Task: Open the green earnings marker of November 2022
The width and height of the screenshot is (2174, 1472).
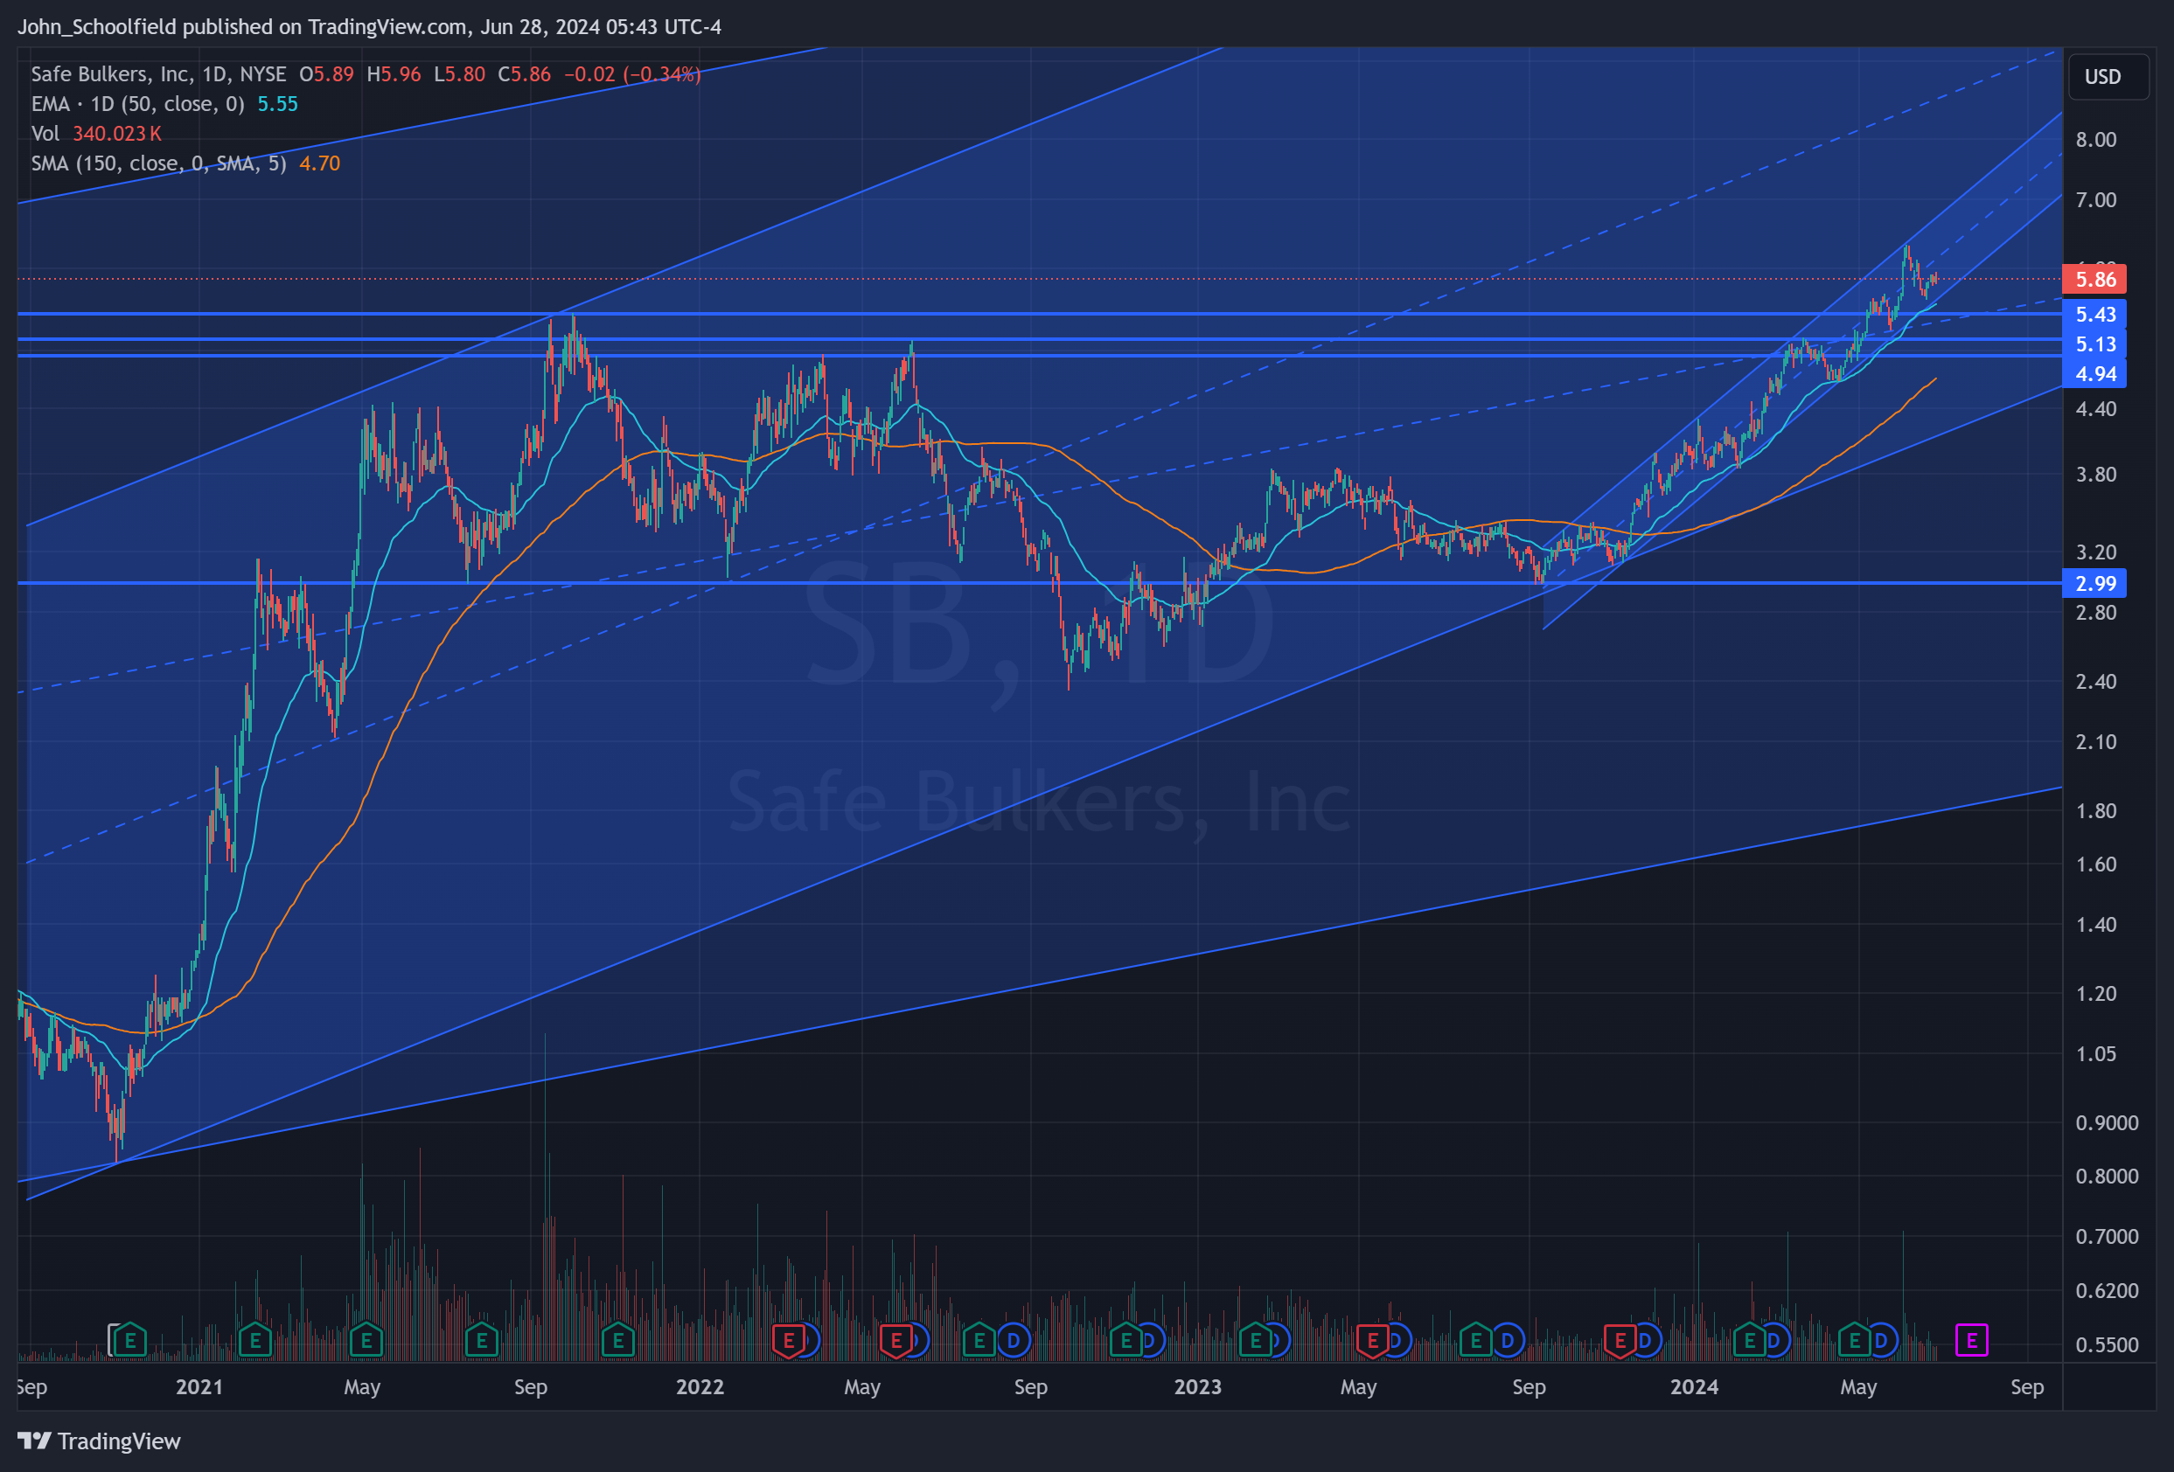Action: pyautogui.click(x=1125, y=1341)
